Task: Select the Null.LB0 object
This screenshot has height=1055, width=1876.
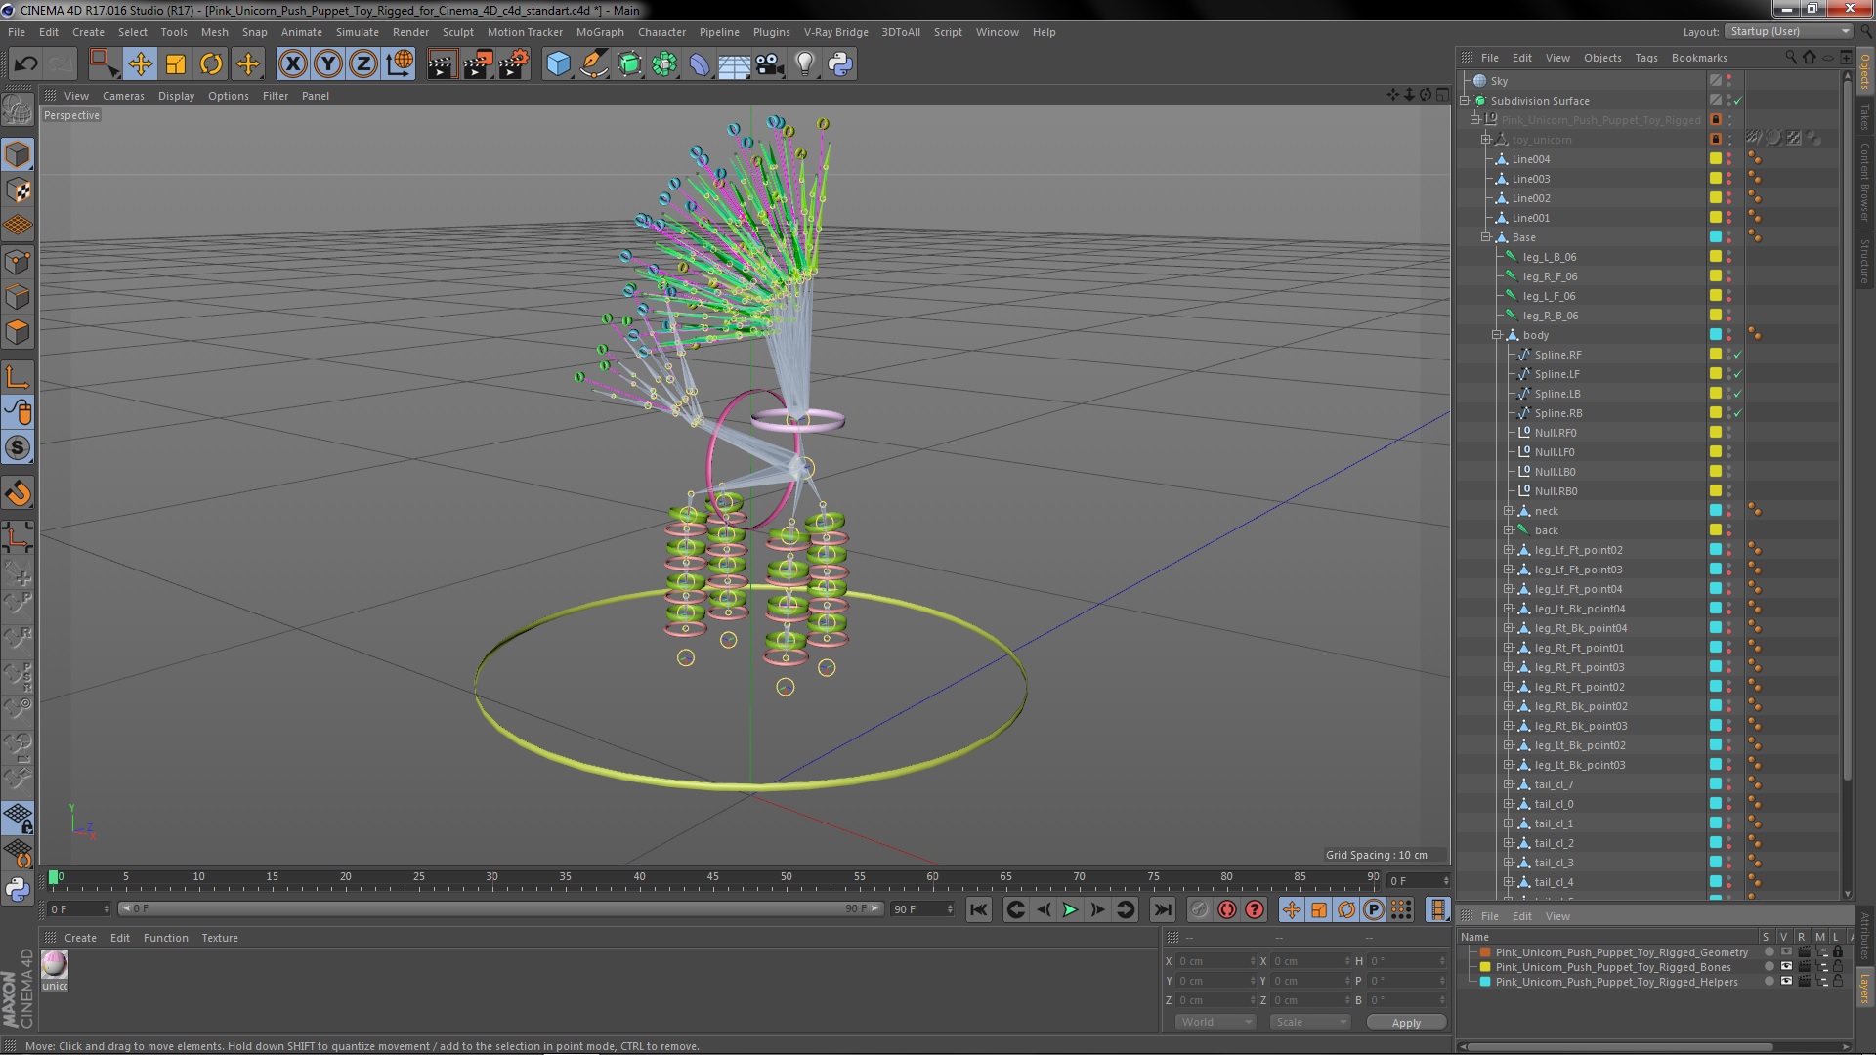Action: [x=1555, y=472]
